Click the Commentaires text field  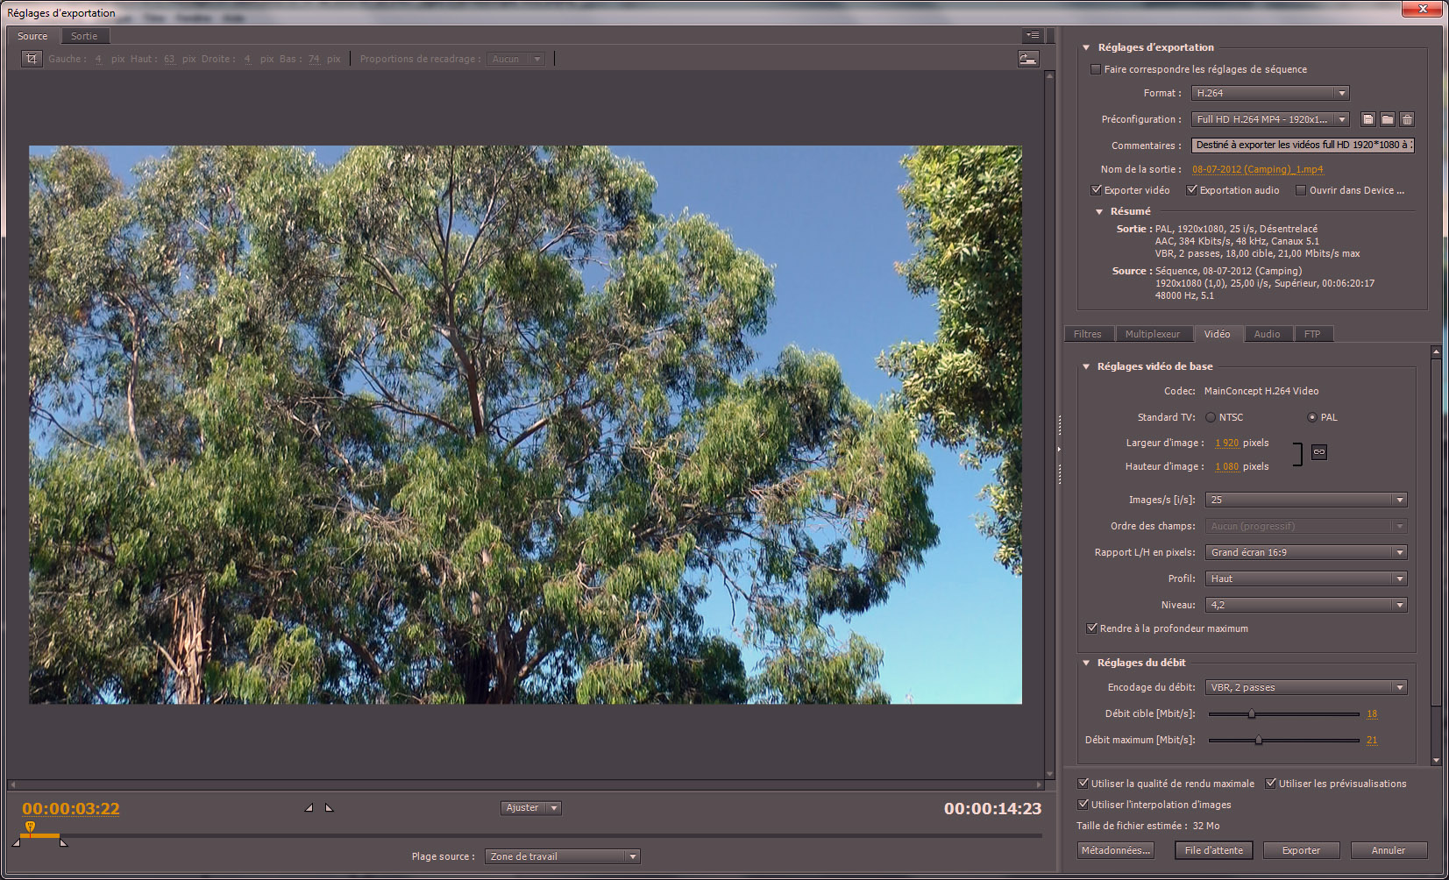click(1303, 145)
